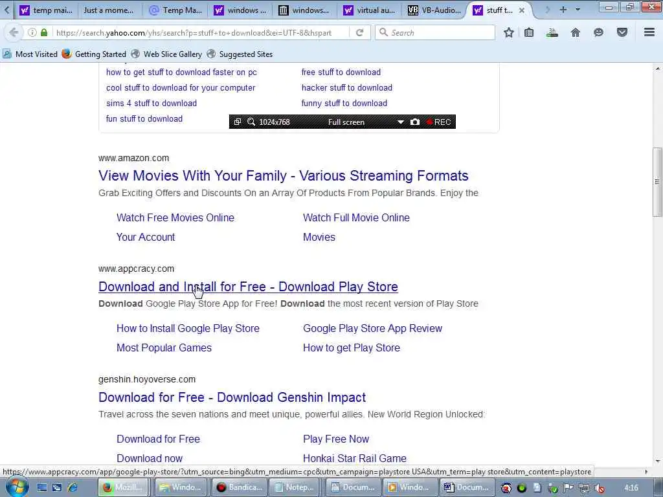The image size is (663, 497).
Task: Launch Internet Explorer from quick launch
Action: pos(73,488)
